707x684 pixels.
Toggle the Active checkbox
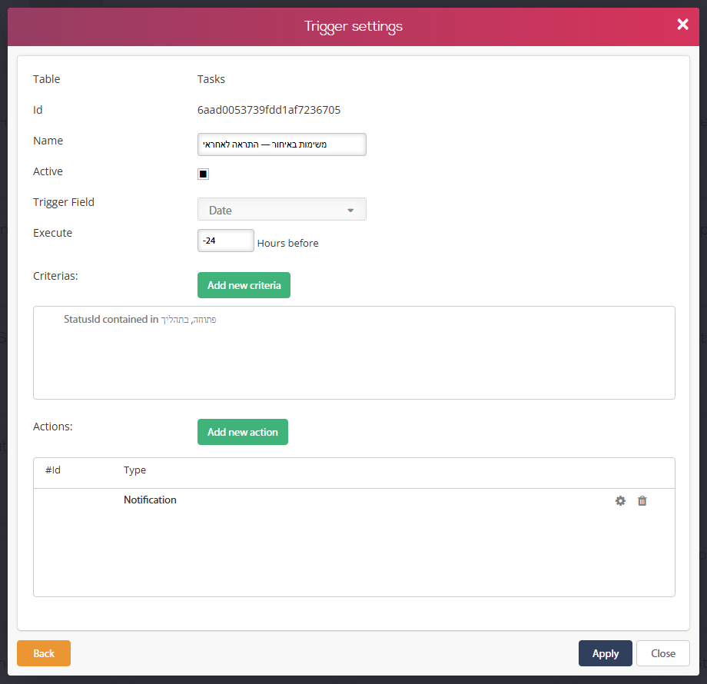[x=204, y=174]
